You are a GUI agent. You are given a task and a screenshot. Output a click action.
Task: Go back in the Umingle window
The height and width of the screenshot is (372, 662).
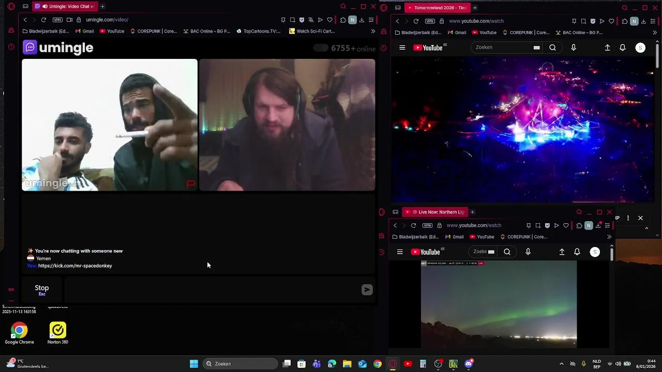(x=25, y=20)
